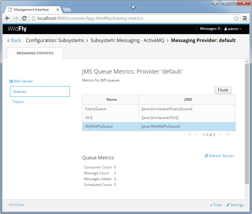
Task: Click the vertical scrollbar thumb
Action: coord(247,124)
